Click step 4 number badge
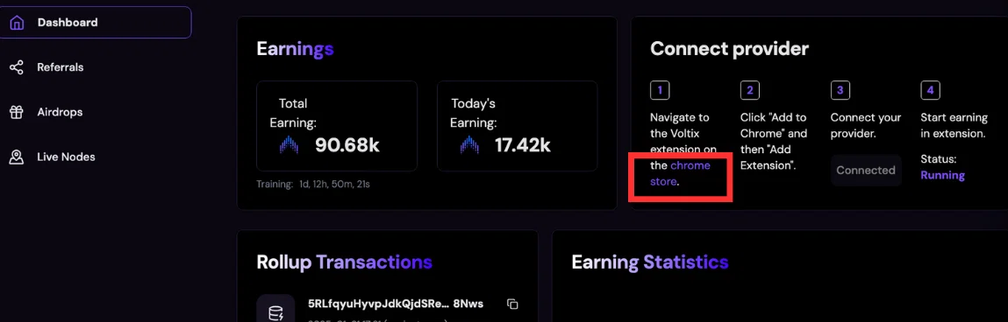 [x=930, y=90]
